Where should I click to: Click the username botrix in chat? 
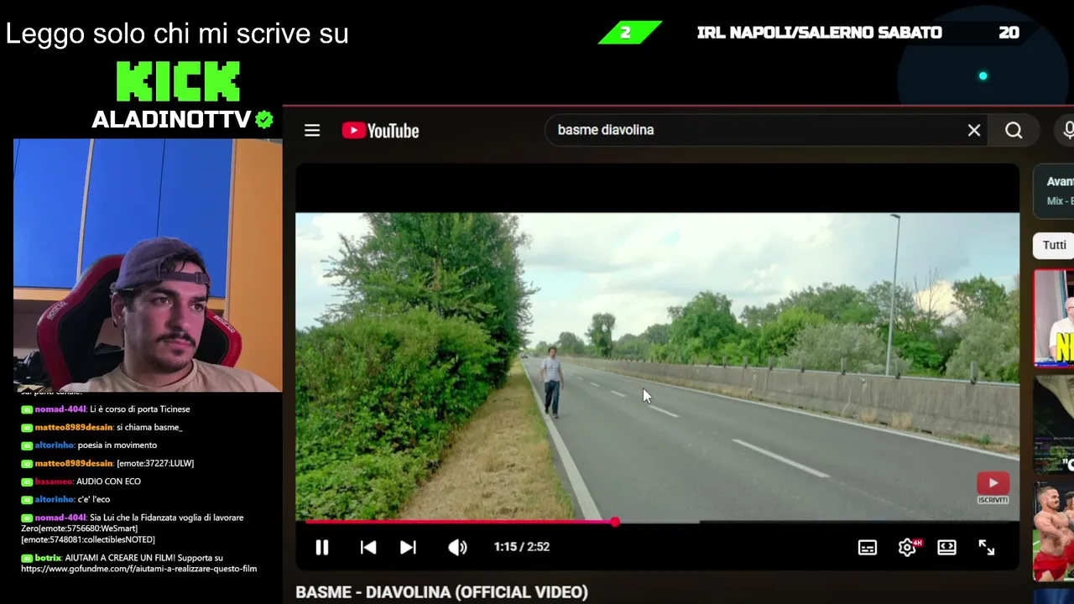tap(48, 558)
